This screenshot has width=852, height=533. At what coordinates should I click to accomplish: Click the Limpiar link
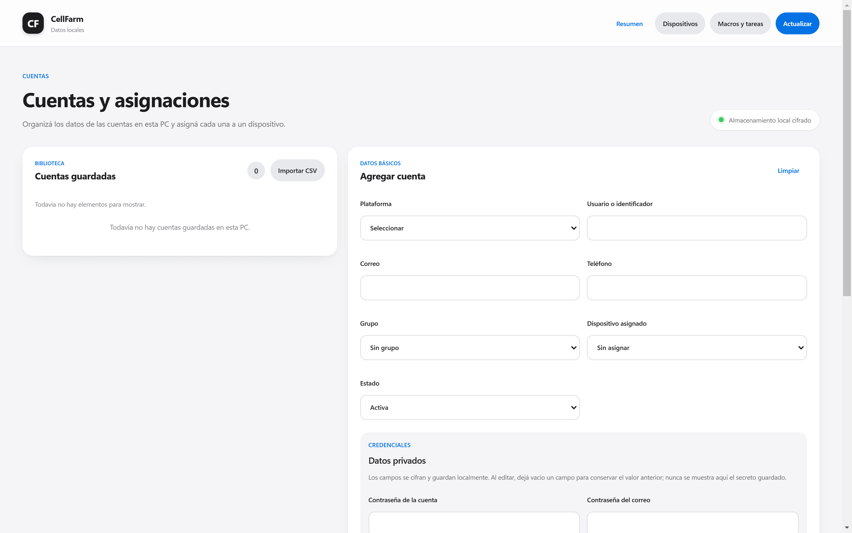788,171
